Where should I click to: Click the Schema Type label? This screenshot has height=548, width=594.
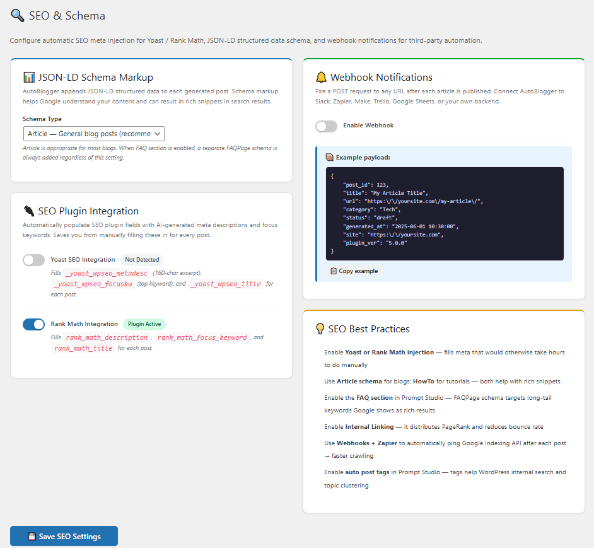click(x=42, y=119)
